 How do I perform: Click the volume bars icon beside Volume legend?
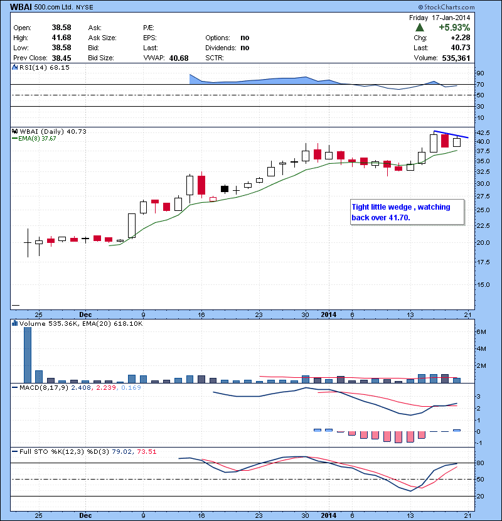14,323
